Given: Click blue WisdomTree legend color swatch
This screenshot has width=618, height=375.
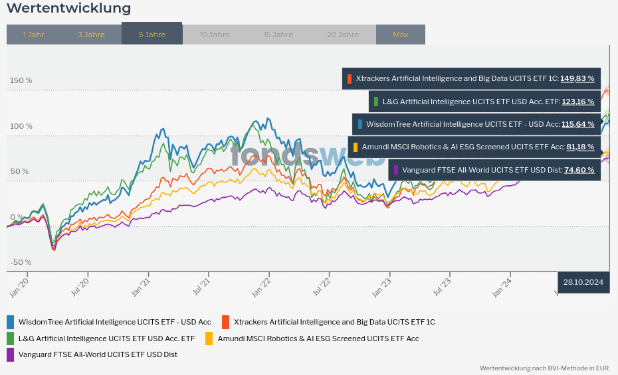Looking at the screenshot, I should (11, 322).
